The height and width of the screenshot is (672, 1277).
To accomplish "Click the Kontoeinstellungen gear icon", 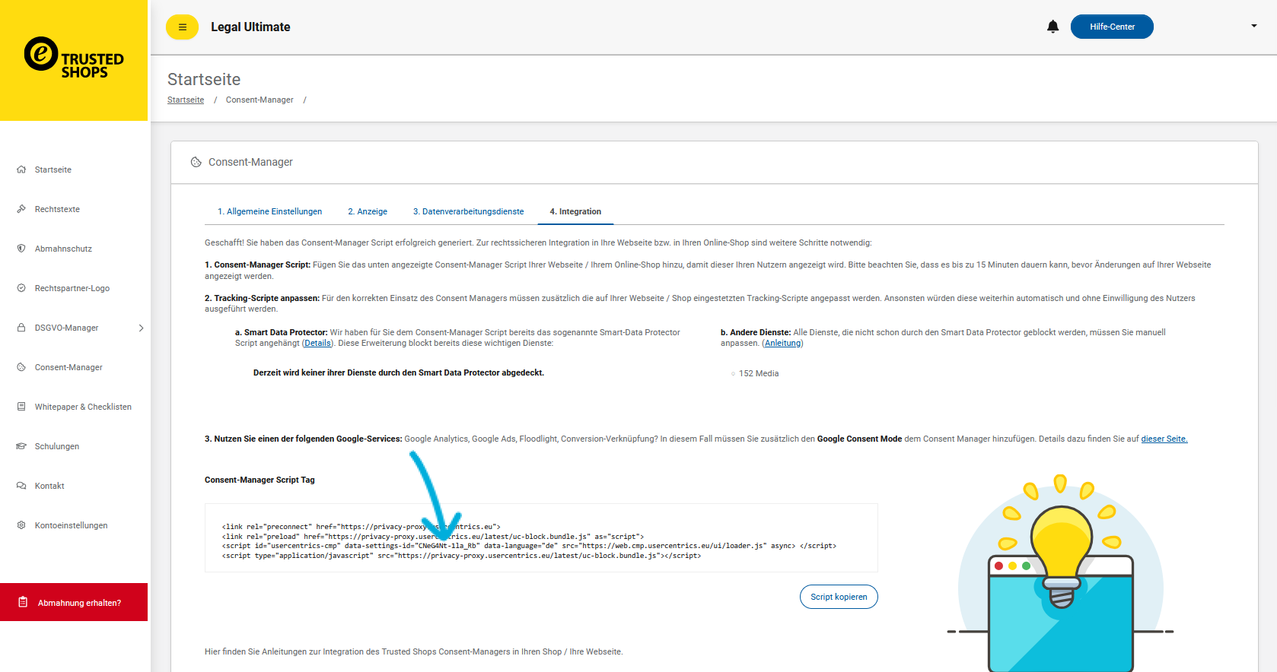I will [21, 525].
